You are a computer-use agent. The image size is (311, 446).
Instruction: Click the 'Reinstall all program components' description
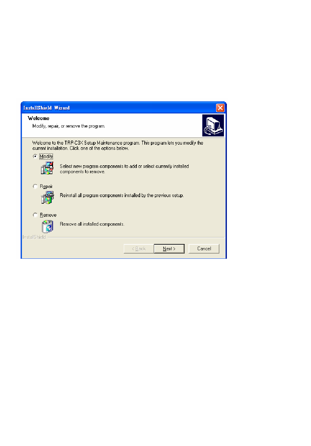(x=122, y=195)
